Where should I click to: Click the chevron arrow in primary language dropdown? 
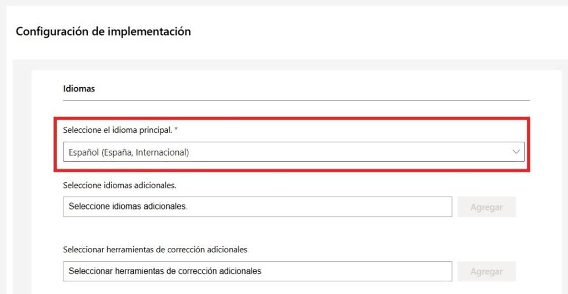(x=516, y=152)
